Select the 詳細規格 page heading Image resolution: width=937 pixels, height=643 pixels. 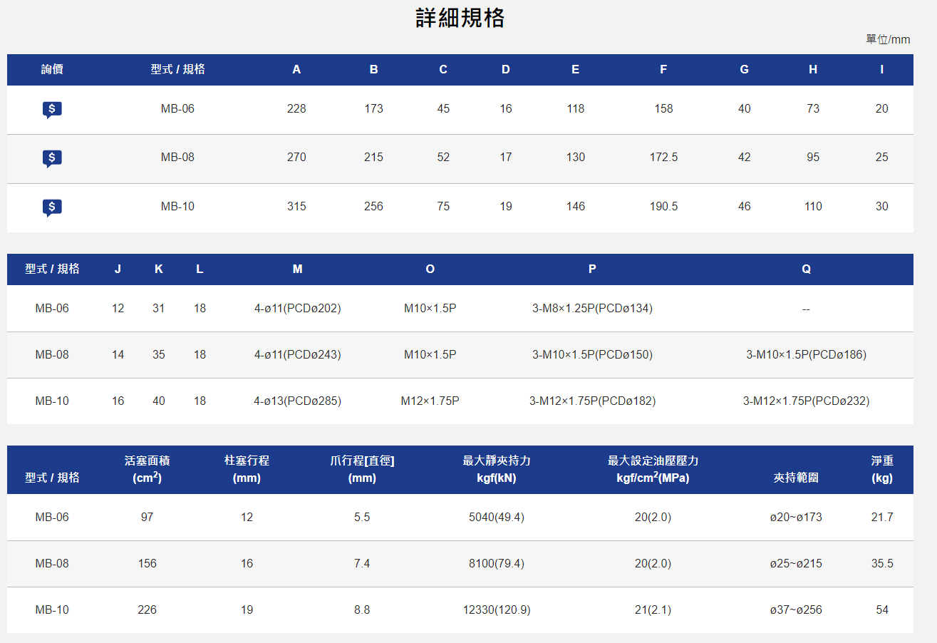[x=460, y=19]
